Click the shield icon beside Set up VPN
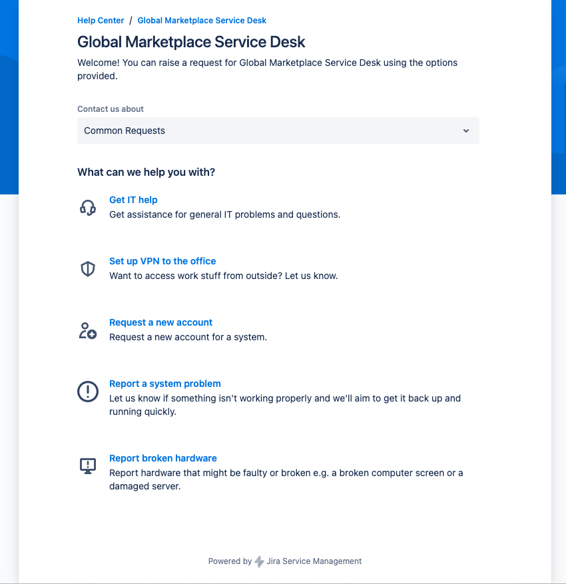Image resolution: width=566 pixels, height=584 pixels. pyautogui.click(x=88, y=269)
